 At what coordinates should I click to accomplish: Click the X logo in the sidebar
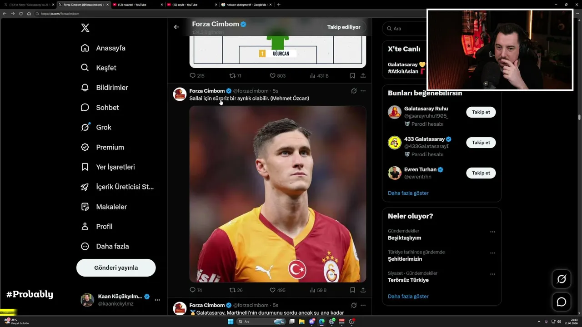pos(85,28)
